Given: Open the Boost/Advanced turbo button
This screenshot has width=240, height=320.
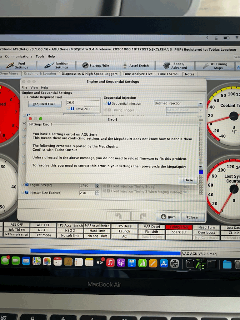Looking at the screenshot, I should pos(175,66).
